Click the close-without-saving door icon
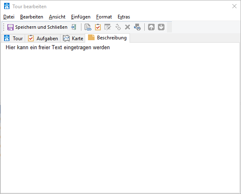This screenshot has width=241, height=194. pyautogui.click(x=74, y=27)
